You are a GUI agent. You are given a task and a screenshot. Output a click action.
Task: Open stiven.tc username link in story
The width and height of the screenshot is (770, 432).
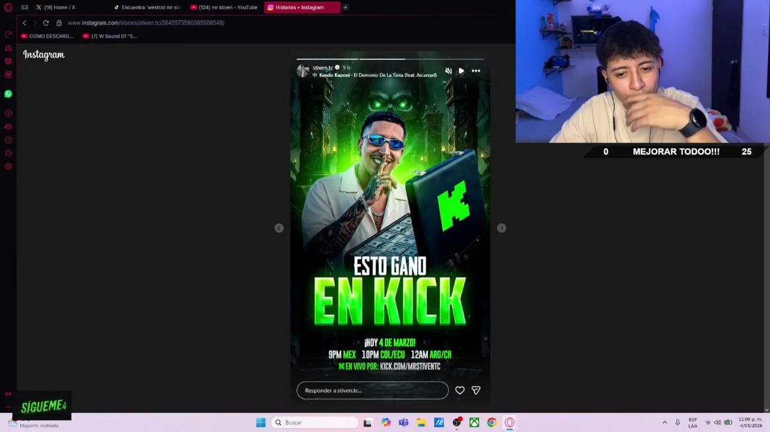pos(322,68)
